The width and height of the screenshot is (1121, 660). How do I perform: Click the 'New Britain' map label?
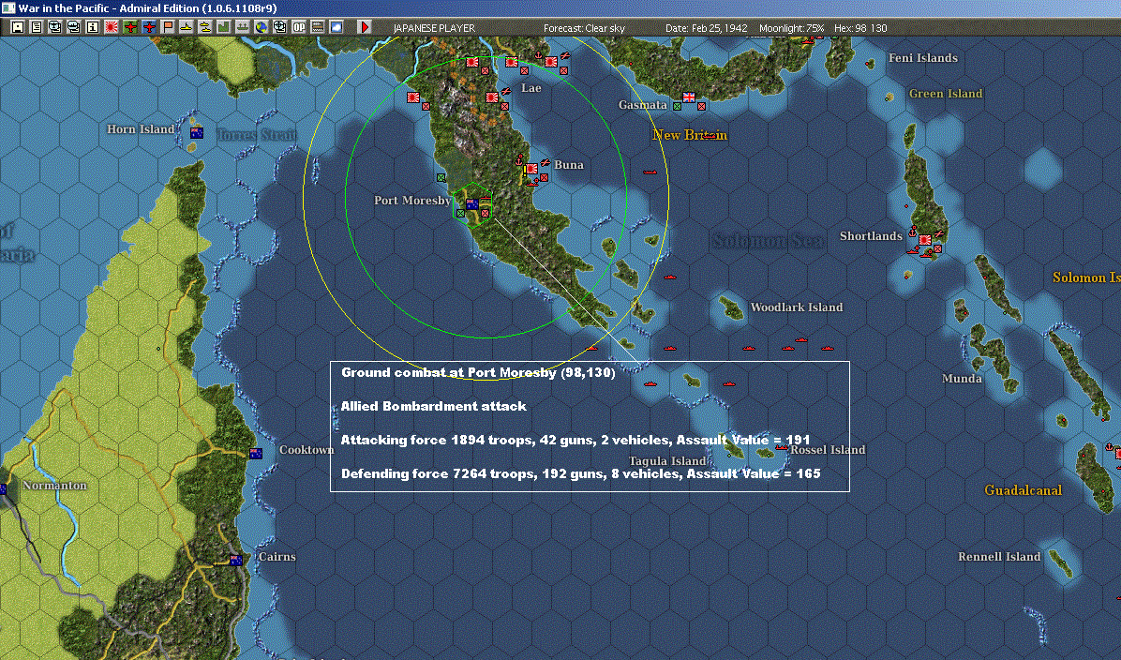point(690,134)
